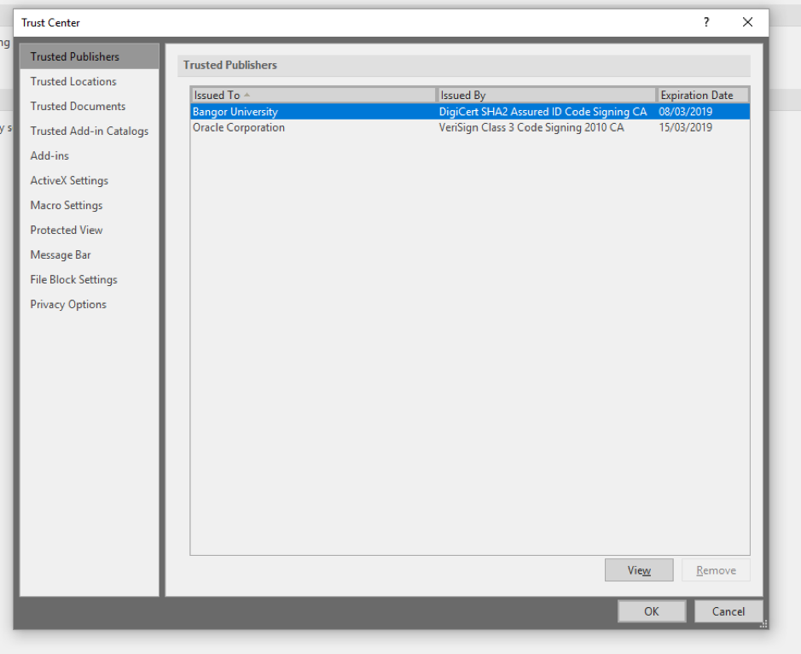Open File Block Settings
The height and width of the screenshot is (654, 801).
coord(90,280)
